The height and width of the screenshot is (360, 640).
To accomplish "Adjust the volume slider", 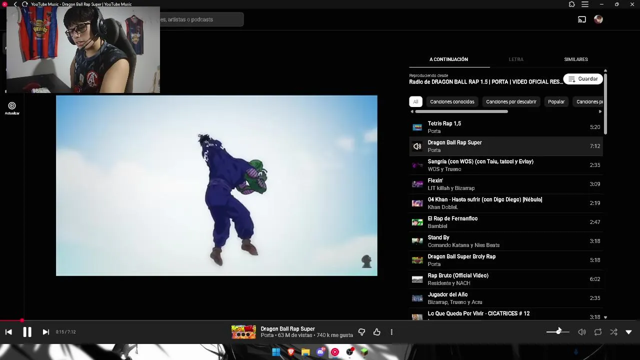I will 558,332.
